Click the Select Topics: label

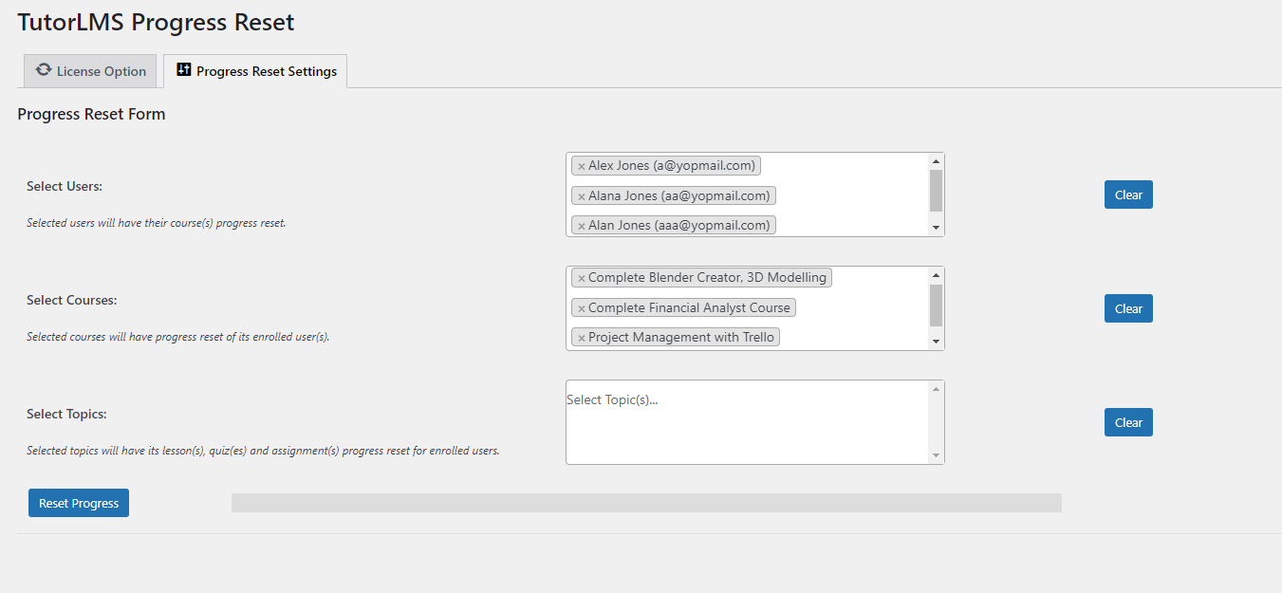coord(66,414)
